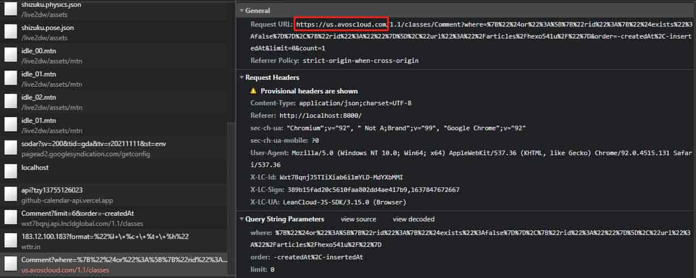696x278 pixels.
Task: Click the highlighted us.avoscloud.com Request URL
Action: pos(341,24)
